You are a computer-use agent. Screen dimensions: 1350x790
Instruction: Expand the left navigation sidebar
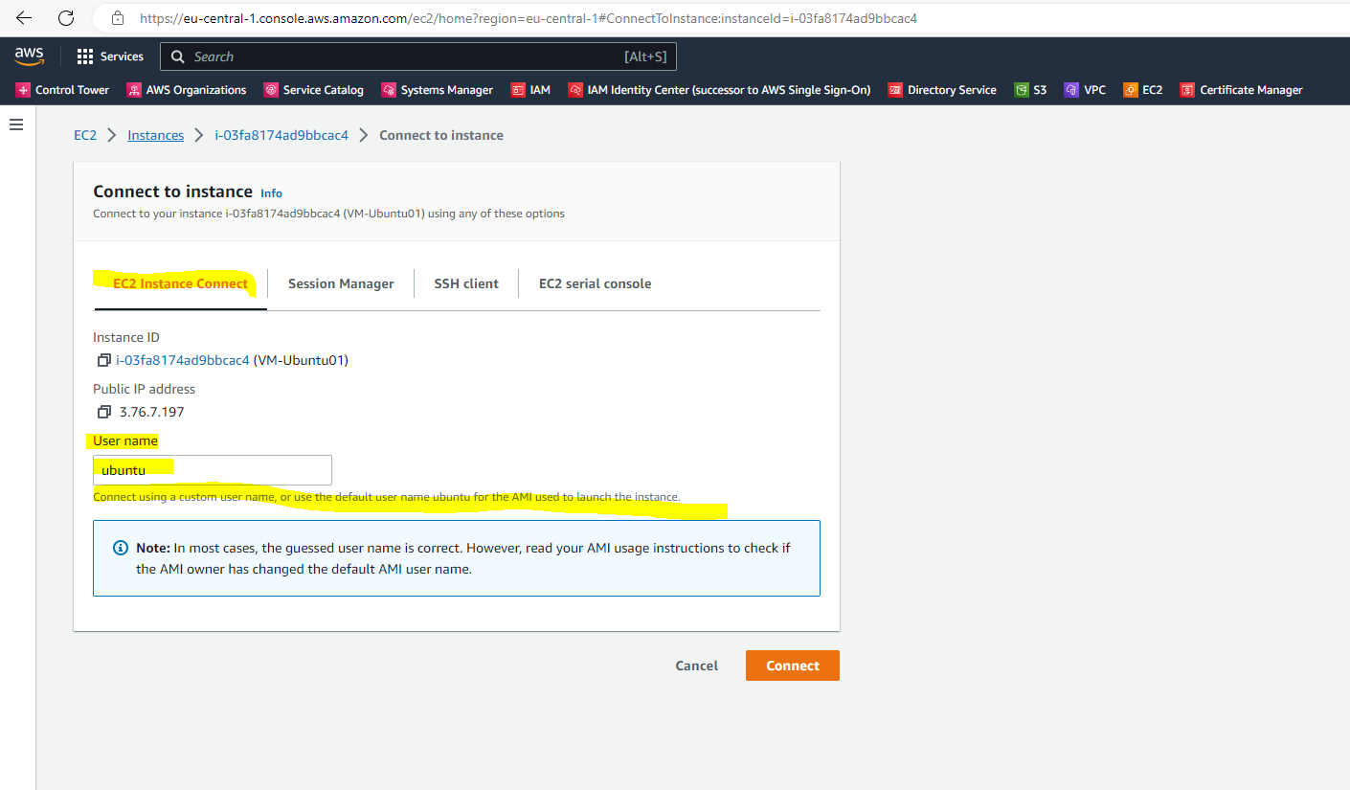tap(15, 124)
